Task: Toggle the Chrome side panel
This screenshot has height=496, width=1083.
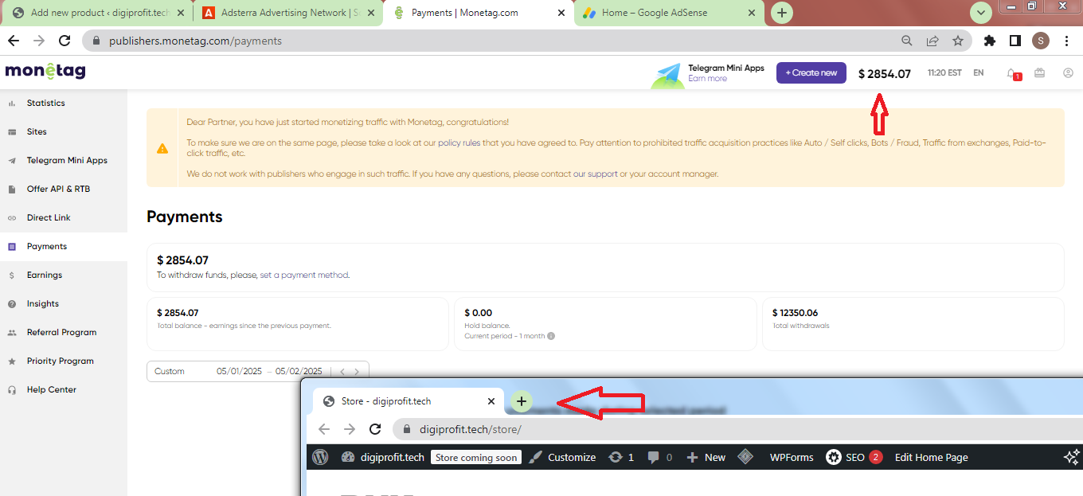Action: click(1015, 41)
